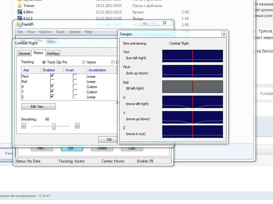Select the 4.12.2 shortcut icon
The image size is (273, 204).
[20, 18]
